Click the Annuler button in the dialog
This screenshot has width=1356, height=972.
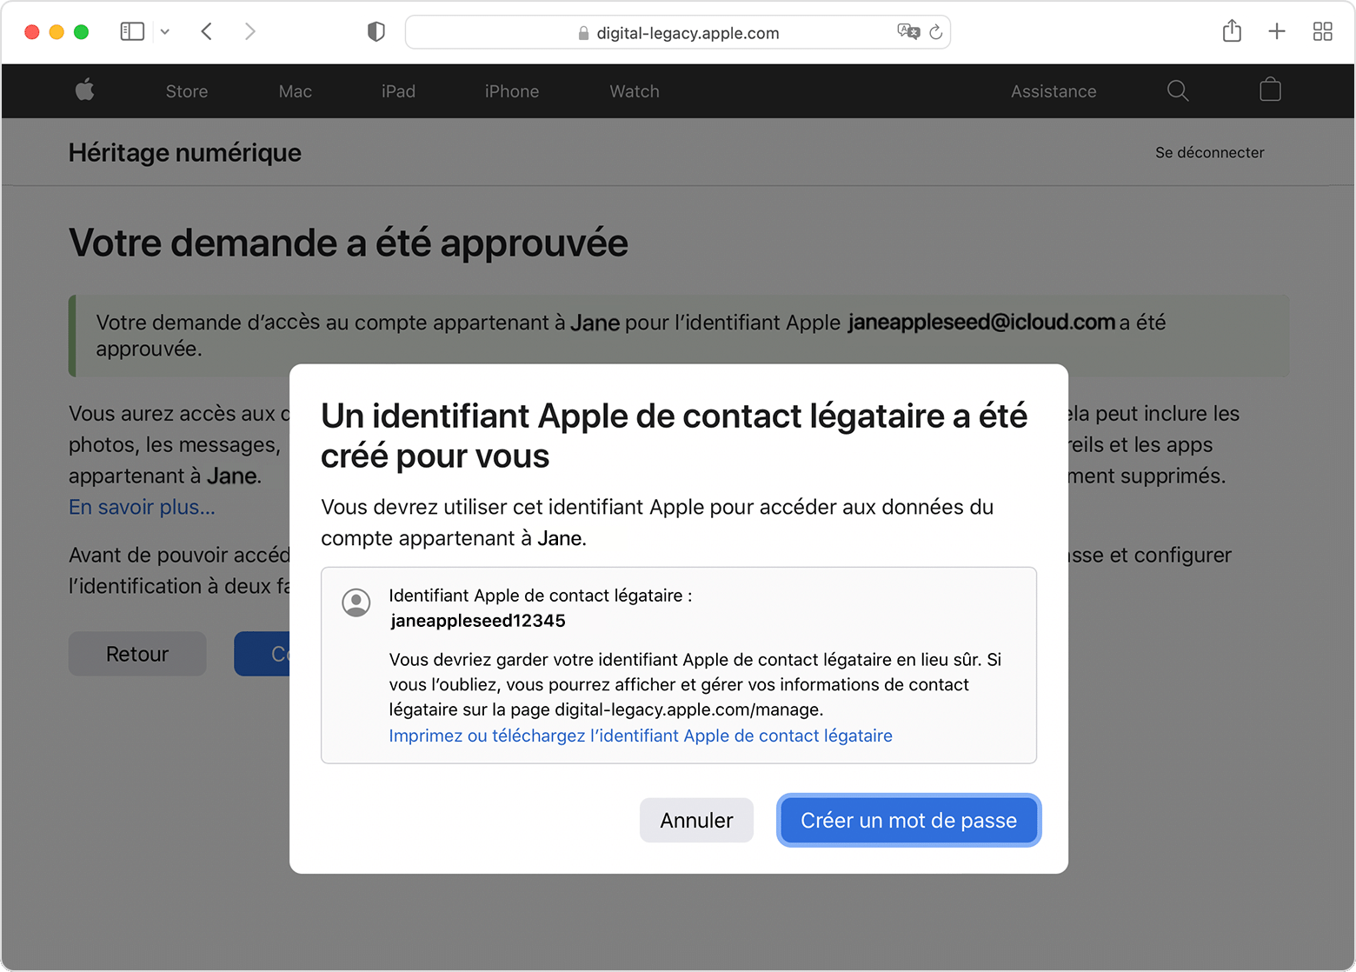click(x=696, y=820)
